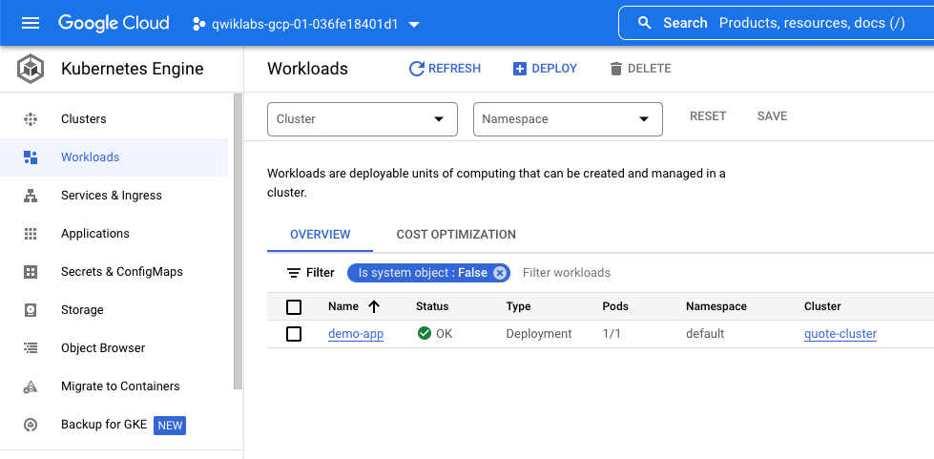Check the demo-app row checkbox
This screenshot has height=459, width=934.
294,334
